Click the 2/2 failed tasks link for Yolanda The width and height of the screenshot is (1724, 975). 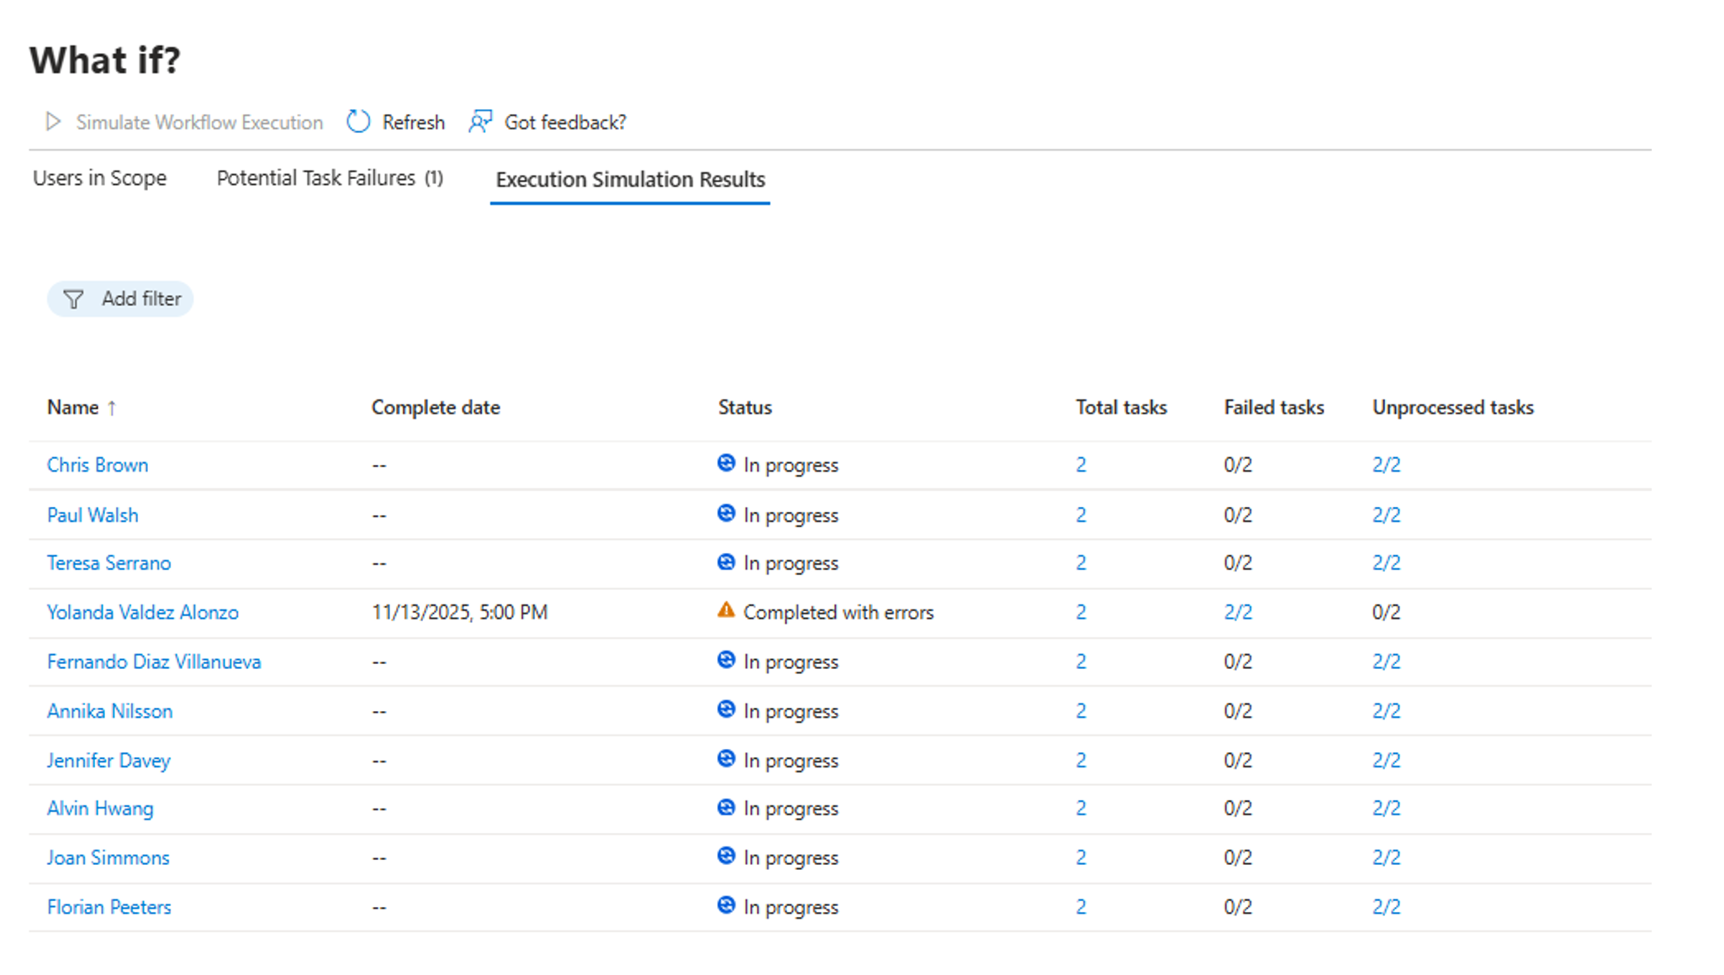1238,611
